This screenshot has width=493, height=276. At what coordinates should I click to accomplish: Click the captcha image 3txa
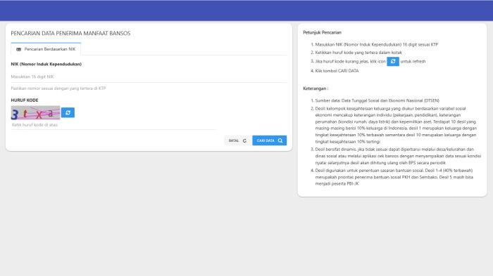[35, 112]
